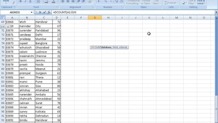
Task: Click cell containing Faridabad
Action: [x=44, y=30]
